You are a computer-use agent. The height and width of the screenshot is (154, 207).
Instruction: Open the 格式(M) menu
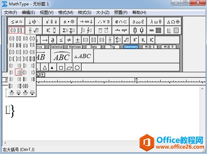pos(65,12)
